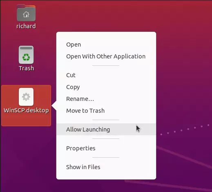Select Open With Other Application
Viewport: 212px width, 192px height.
(x=106, y=56)
